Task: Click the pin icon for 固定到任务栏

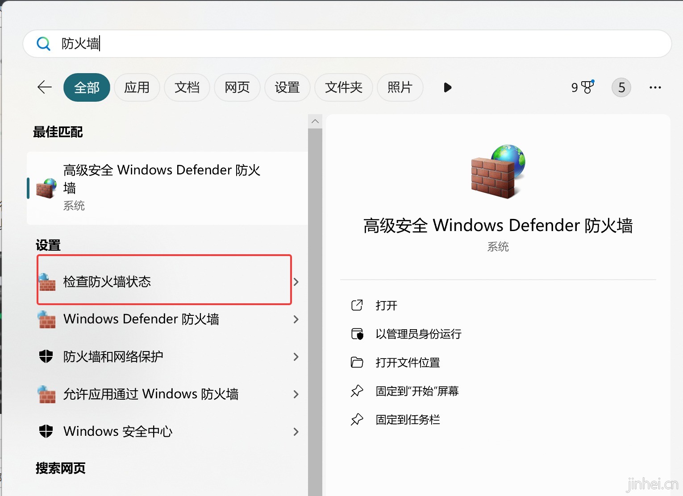Action: point(357,420)
